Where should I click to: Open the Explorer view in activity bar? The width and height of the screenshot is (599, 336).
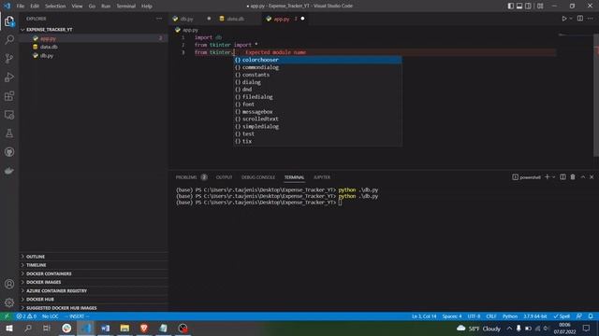(9, 21)
